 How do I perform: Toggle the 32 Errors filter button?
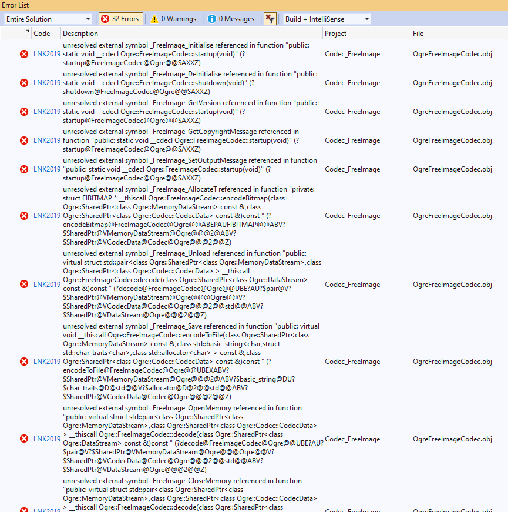coord(121,19)
